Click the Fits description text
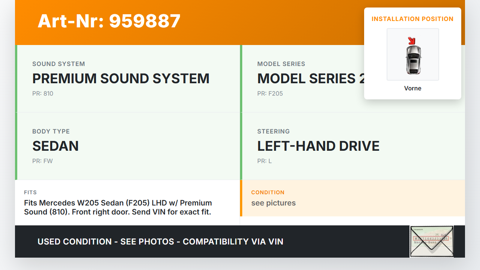This screenshot has width=480, height=270. pos(118,207)
